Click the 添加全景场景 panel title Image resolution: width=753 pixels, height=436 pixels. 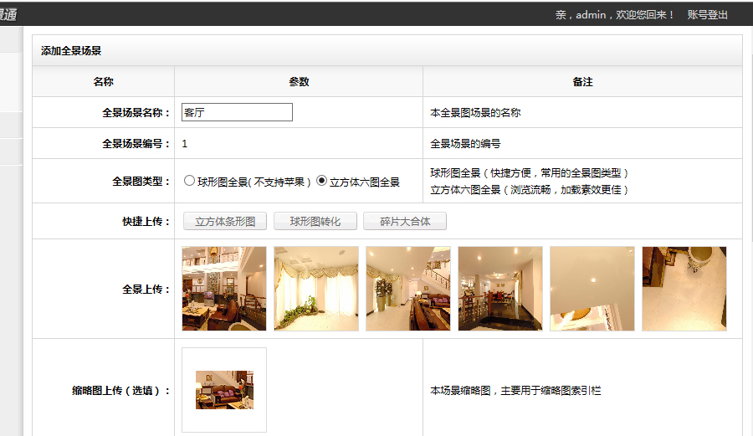coord(71,51)
